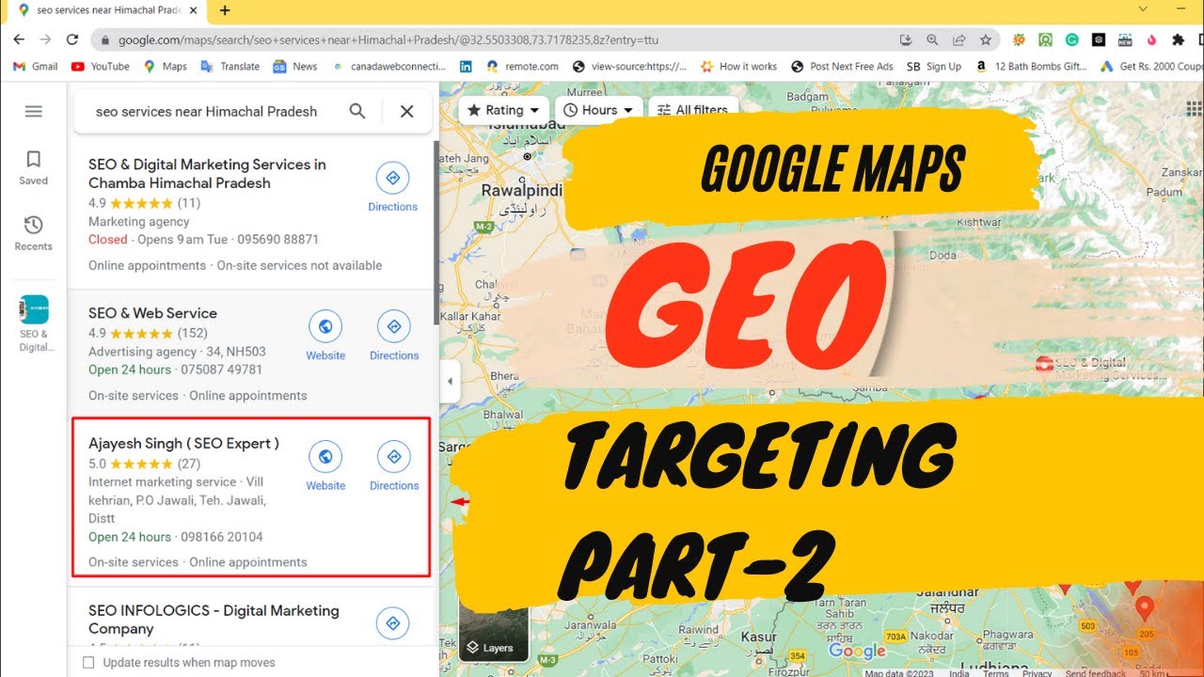The image size is (1204, 677).
Task: Open the SB Sign Up bookmark
Action: (934, 67)
